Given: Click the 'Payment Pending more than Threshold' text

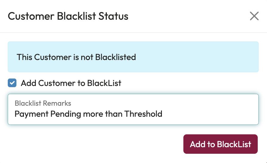Looking at the screenshot, I should pos(88,114).
